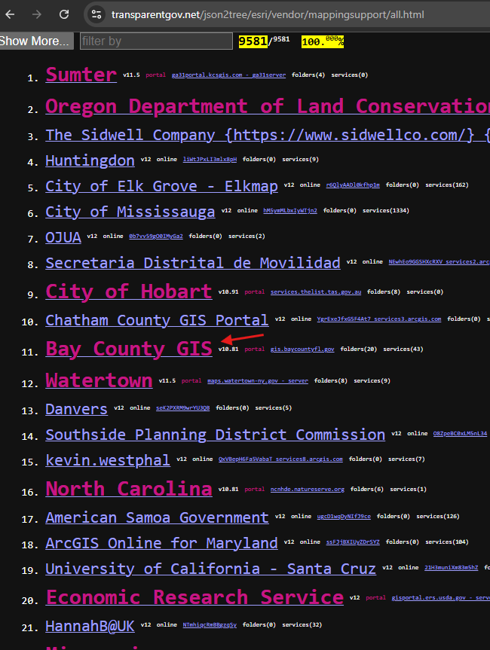Open City of Elk Grove - Elkmap
Screen dimensions: 490x650
click(x=161, y=186)
